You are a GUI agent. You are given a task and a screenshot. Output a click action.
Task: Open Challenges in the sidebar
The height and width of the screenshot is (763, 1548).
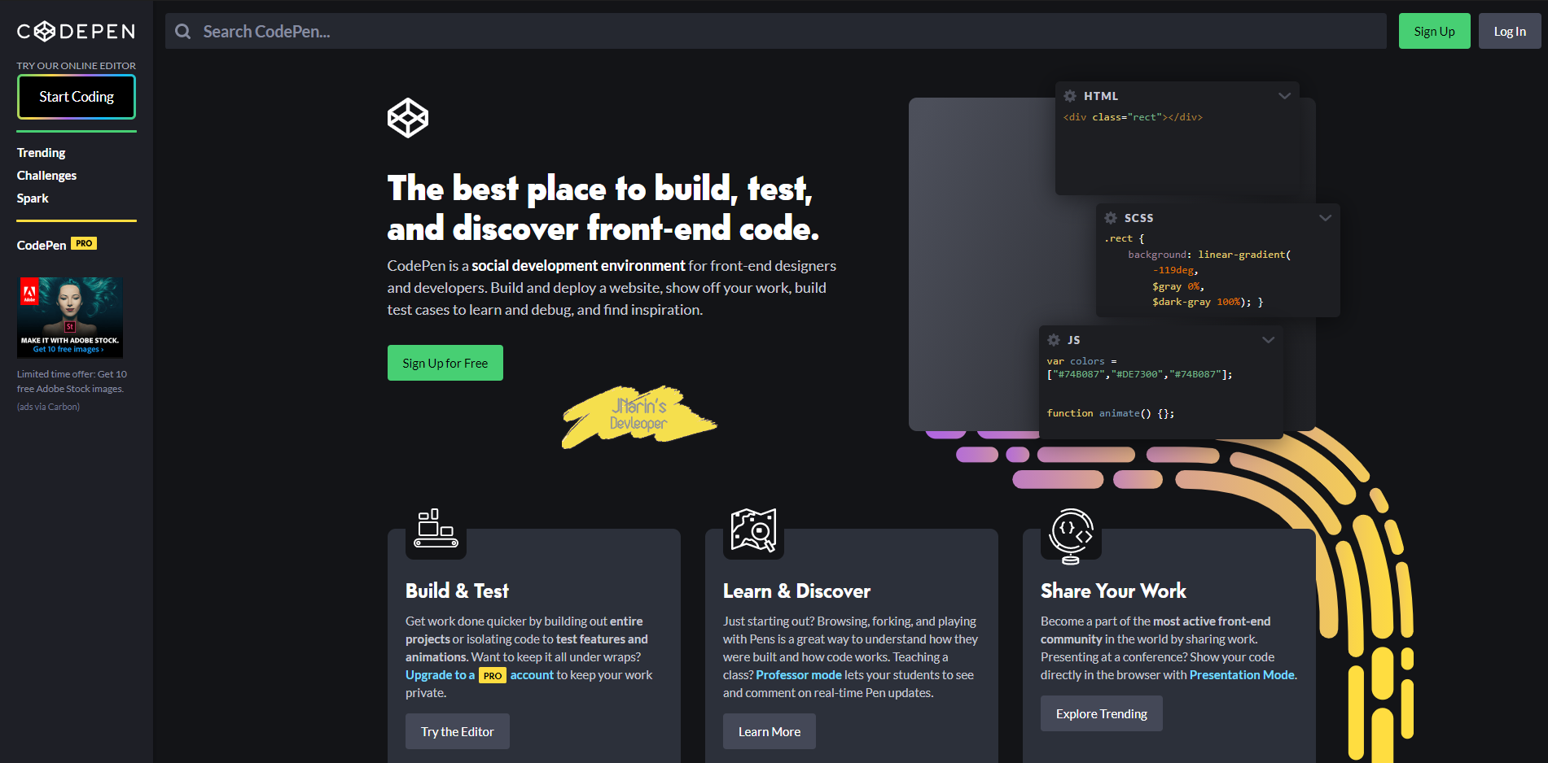coord(46,176)
